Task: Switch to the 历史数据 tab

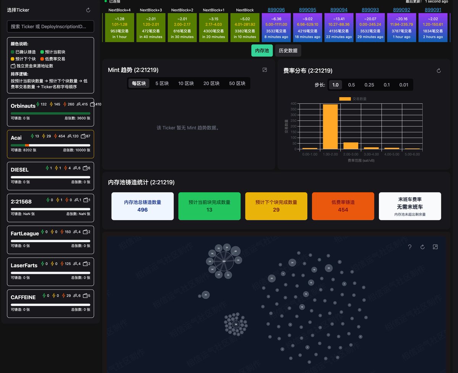Action: pos(288,50)
